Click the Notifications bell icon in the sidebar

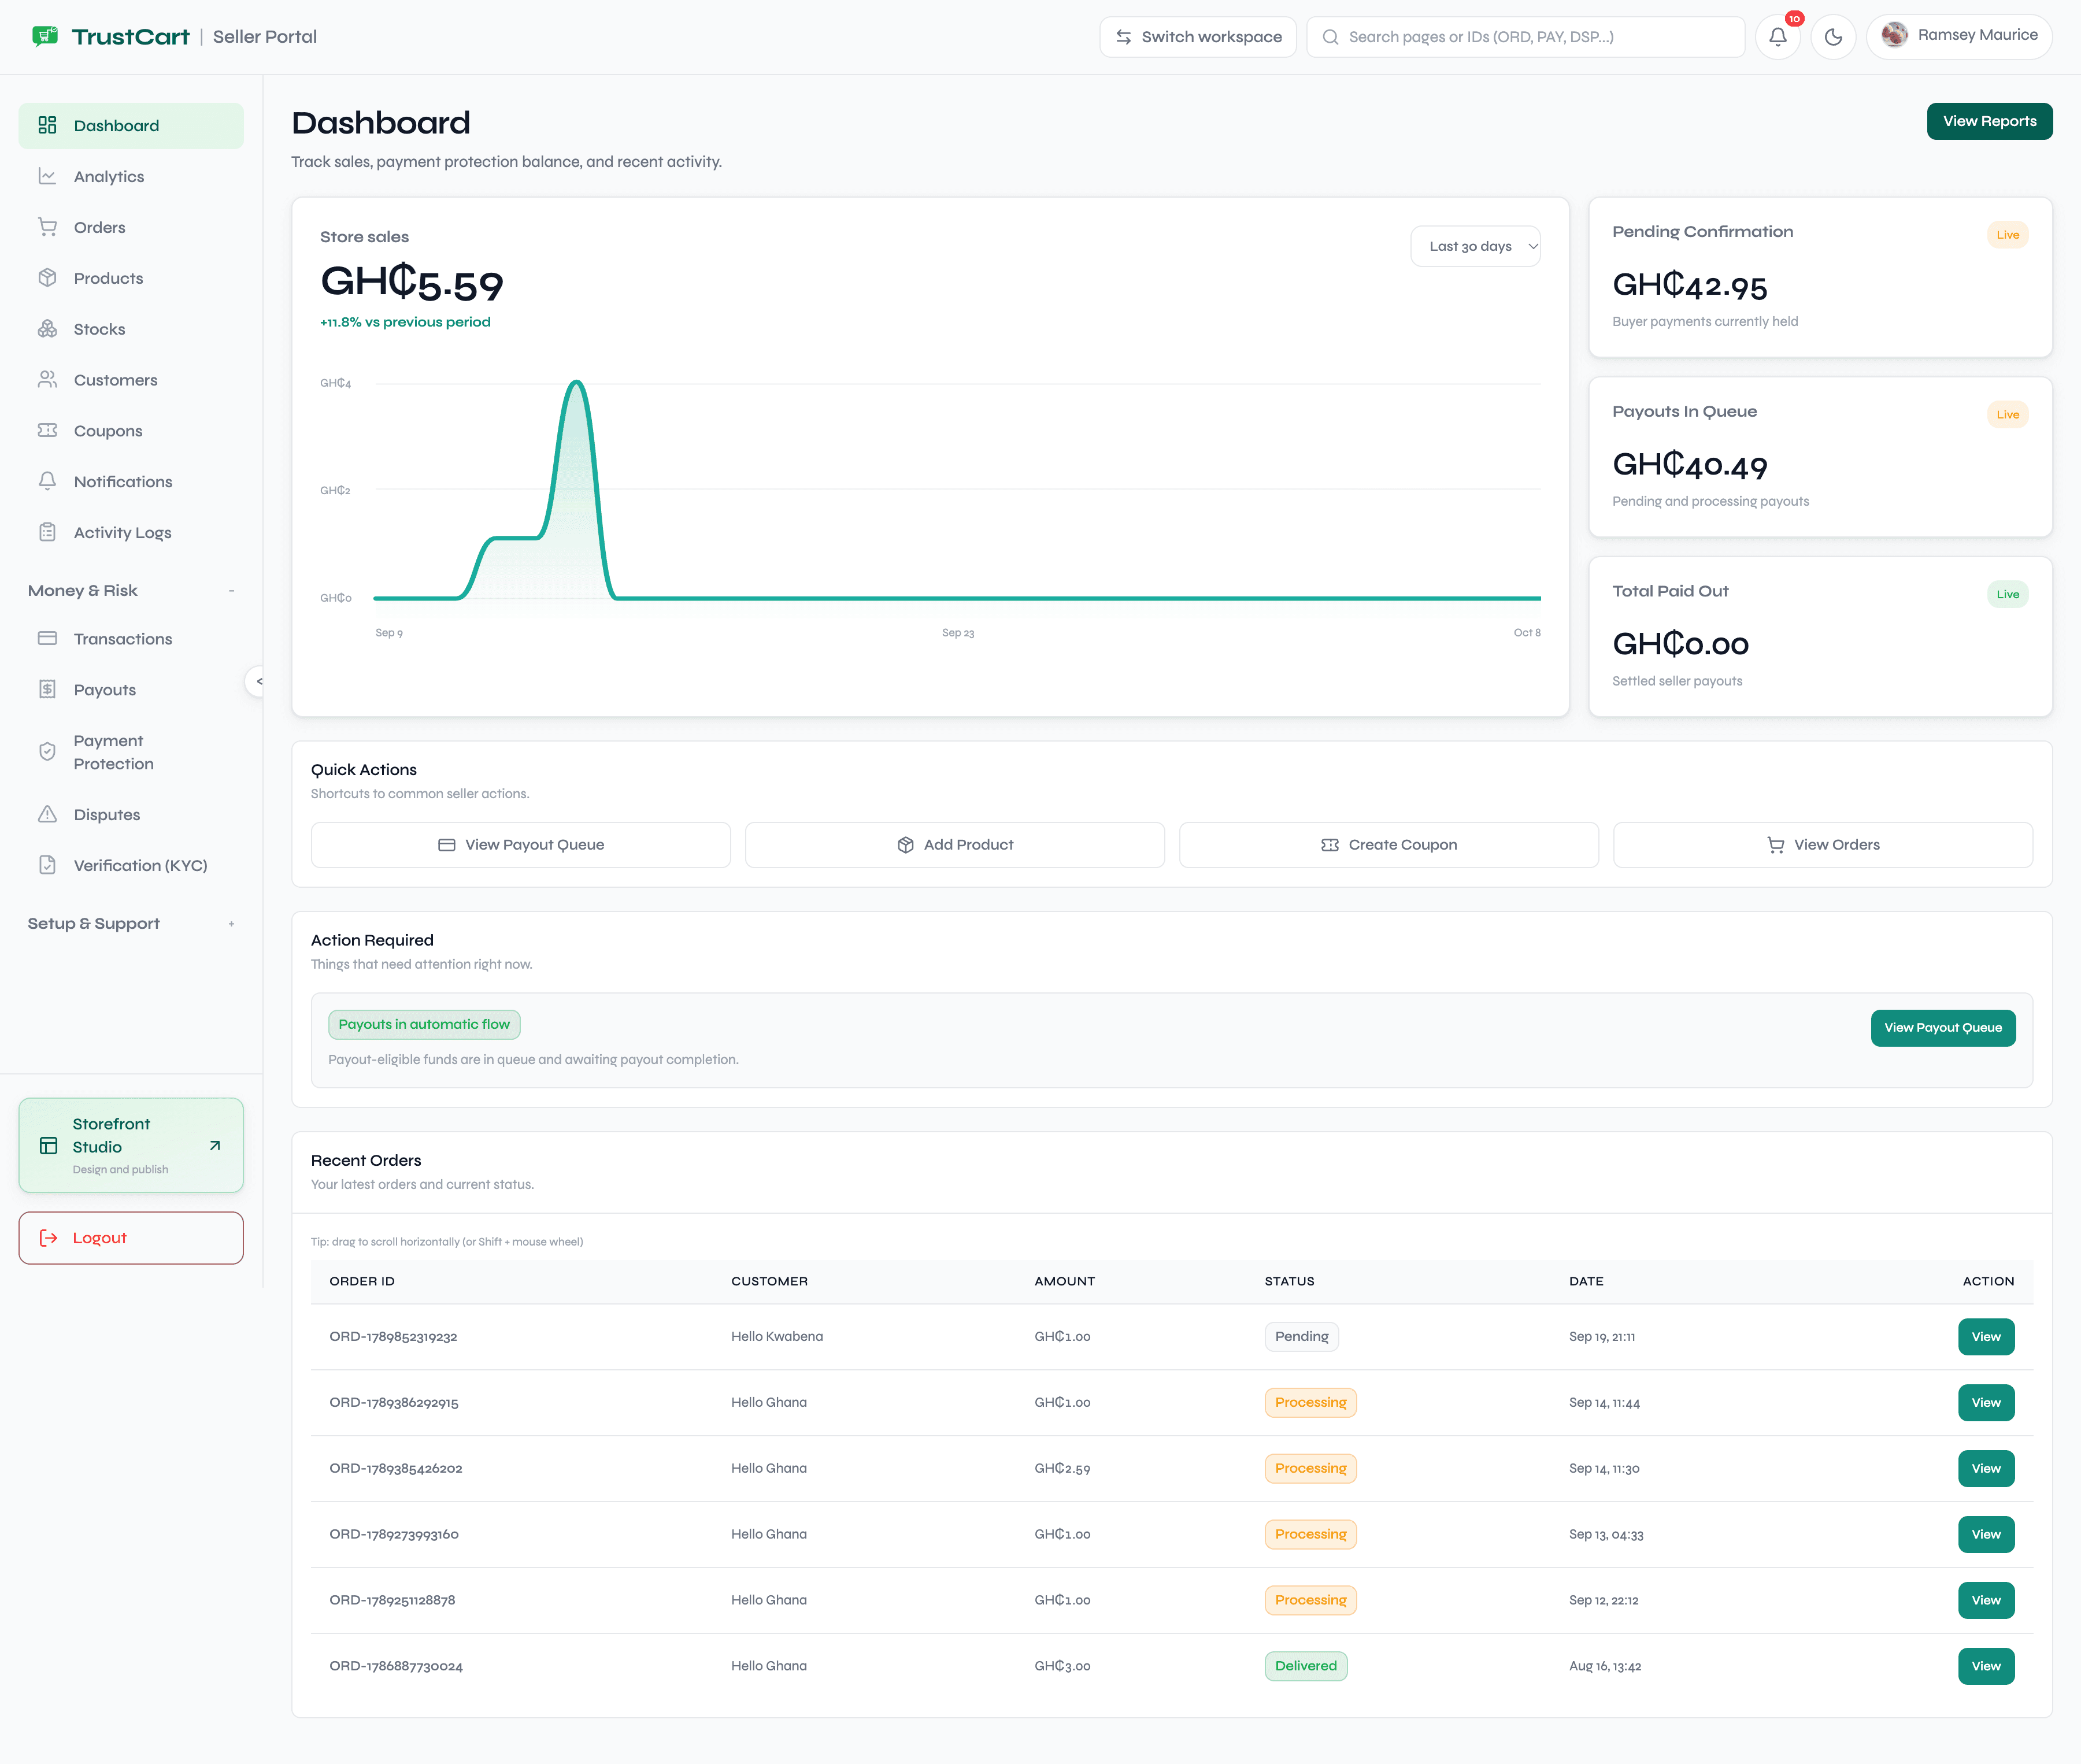point(47,481)
